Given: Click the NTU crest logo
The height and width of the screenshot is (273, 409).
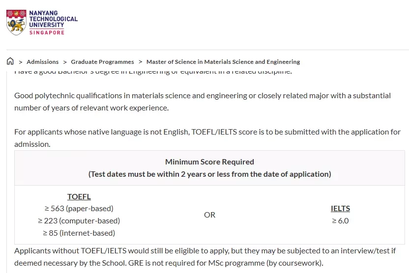Looking at the screenshot, I should [x=16, y=23].
